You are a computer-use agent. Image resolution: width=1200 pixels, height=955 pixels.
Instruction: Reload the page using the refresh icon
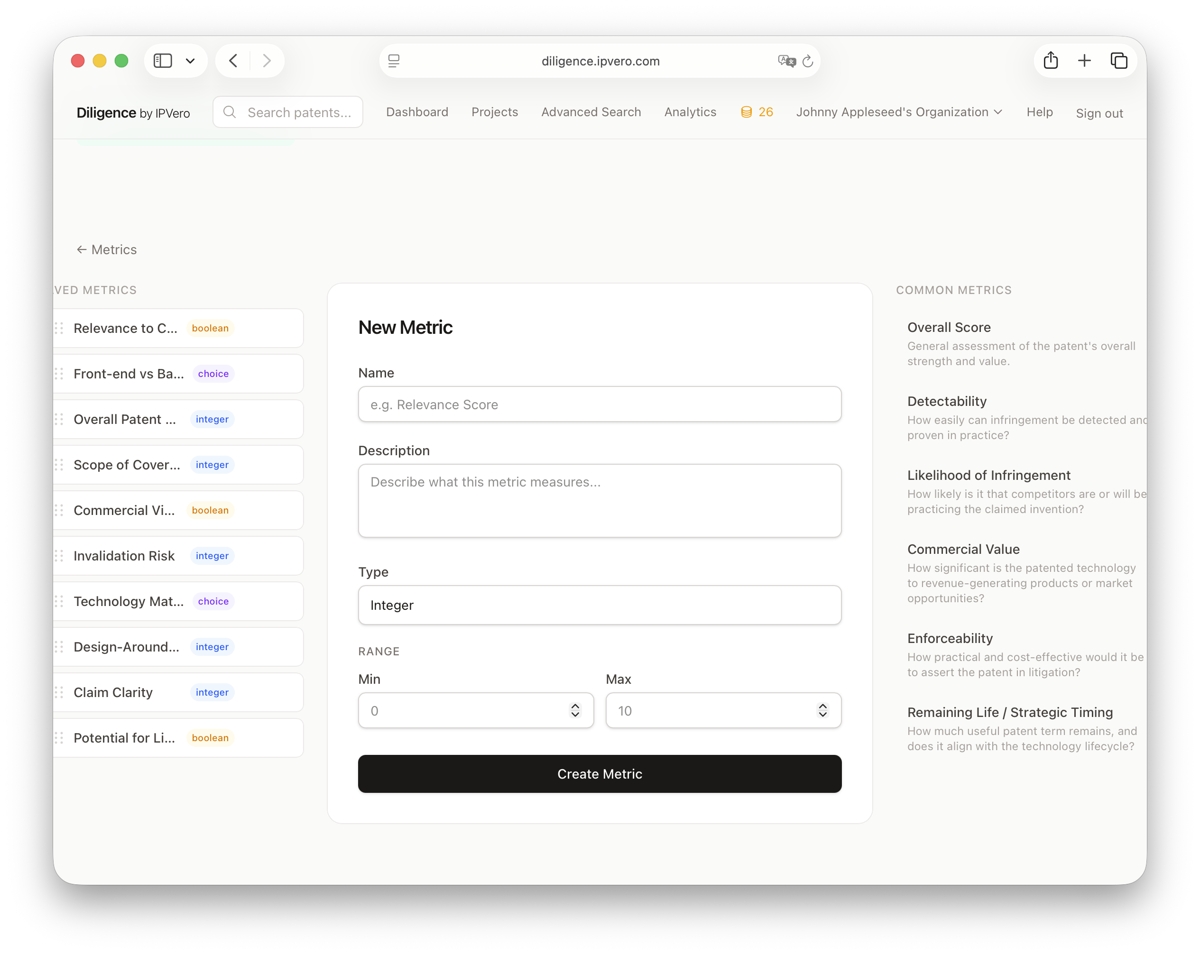tap(808, 61)
